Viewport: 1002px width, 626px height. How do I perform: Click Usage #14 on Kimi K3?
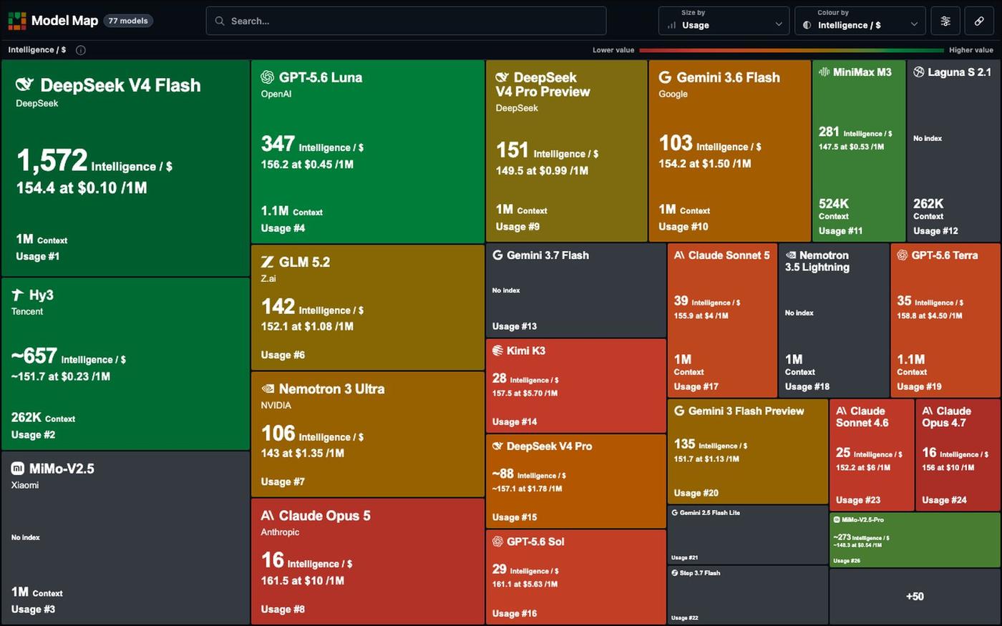click(x=514, y=422)
